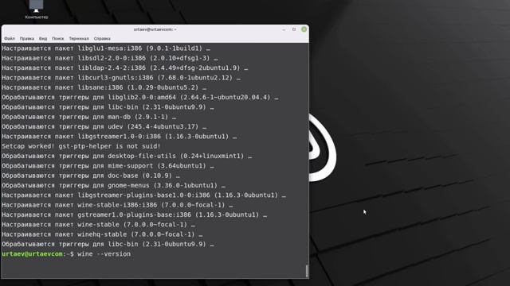Click line with 'man-db (2.9.1-1)'
Viewport: 510px width, 286px height.
(x=88, y=117)
